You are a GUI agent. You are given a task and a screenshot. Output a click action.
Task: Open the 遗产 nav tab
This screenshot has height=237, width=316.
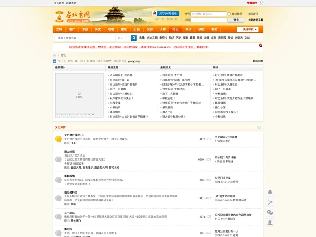pyautogui.click(x=72, y=29)
